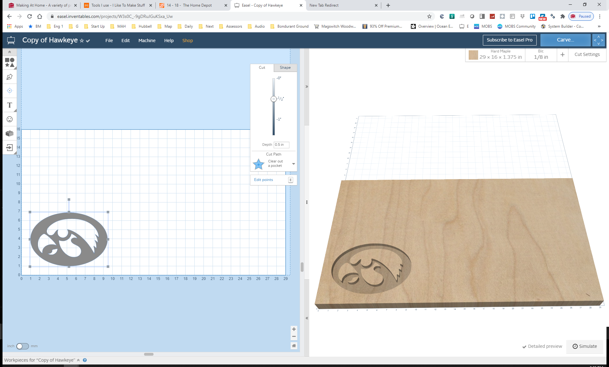Click the Subscribe to Easel Pro button
Viewport: 609px width, 367px height.
point(509,40)
